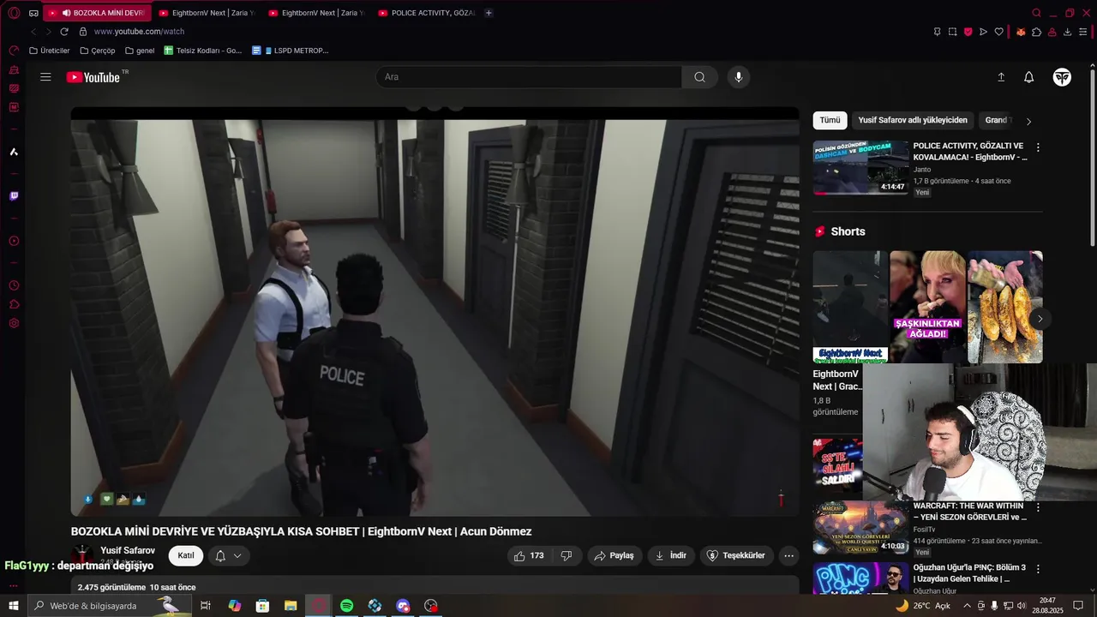This screenshot has width=1097, height=617.
Task: Open options for 'Oğuzhan Uğur'la PINÇ' video
Action: 1038,569
